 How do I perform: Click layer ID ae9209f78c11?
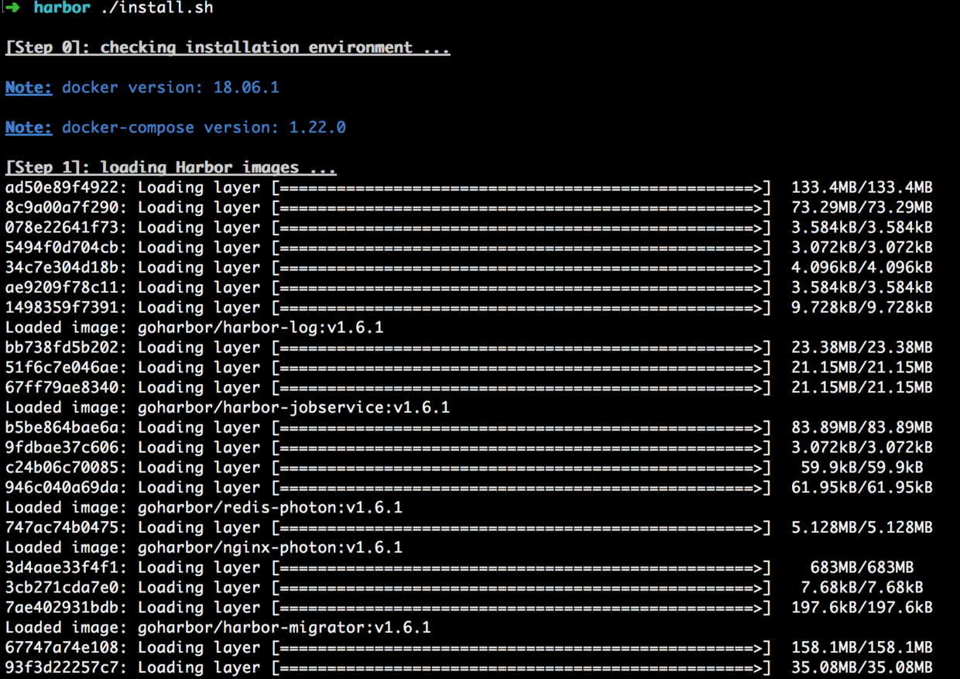(62, 287)
